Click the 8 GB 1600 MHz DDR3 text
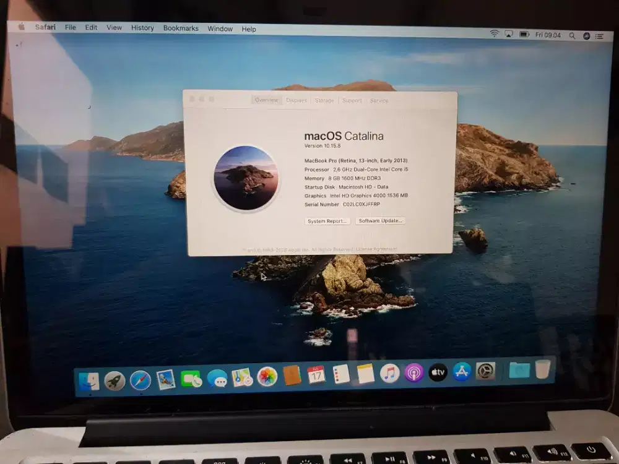This screenshot has height=464, width=619. coord(355,178)
